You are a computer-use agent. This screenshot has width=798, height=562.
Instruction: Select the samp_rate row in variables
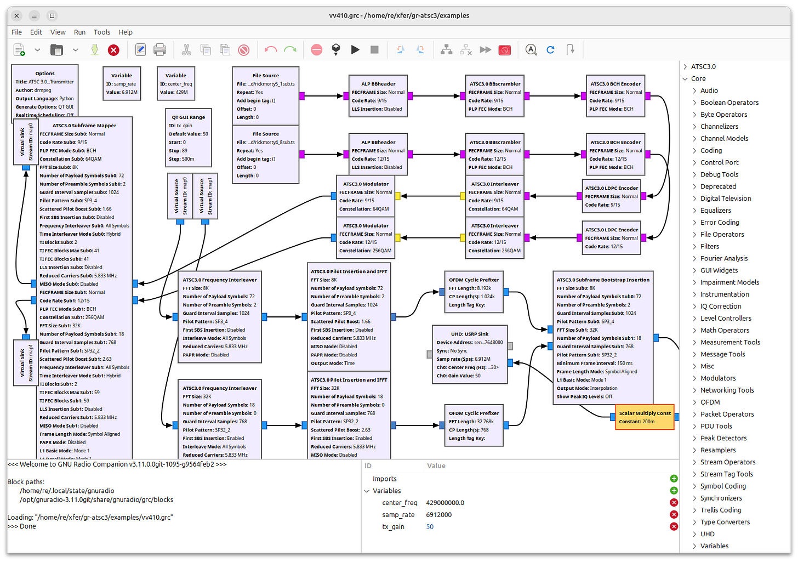coord(521,515)
